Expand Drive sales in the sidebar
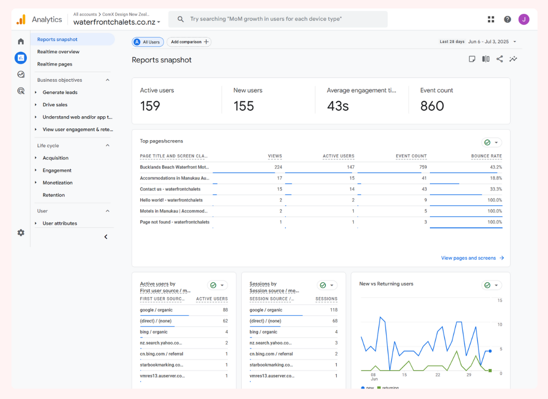The image size is (548, 399). (36, 105)
